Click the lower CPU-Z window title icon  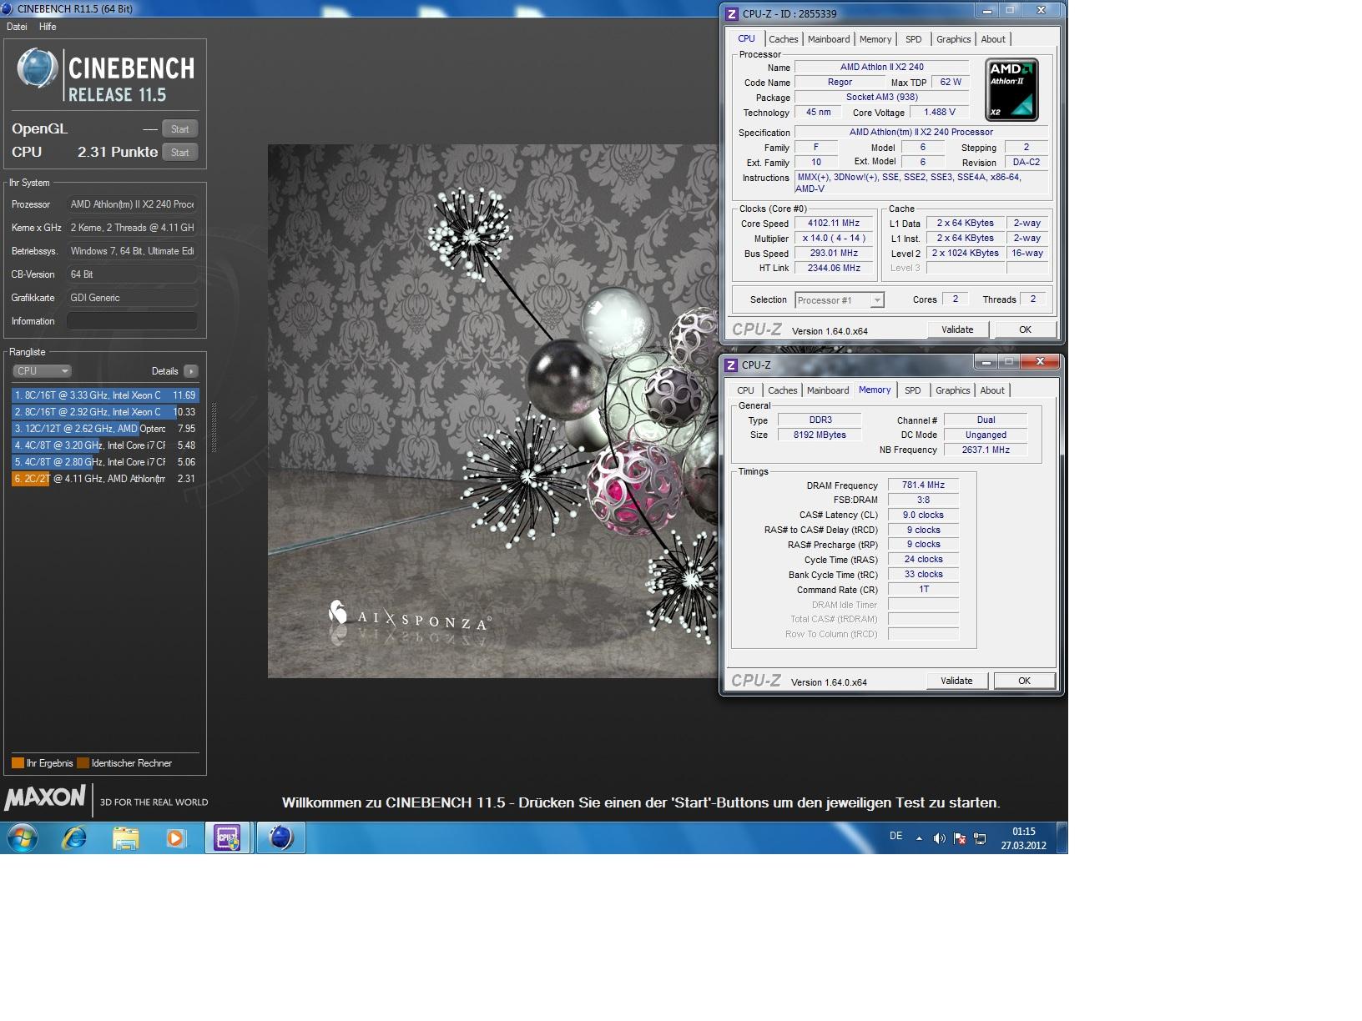pyautogui.click(x=731, y=365)
